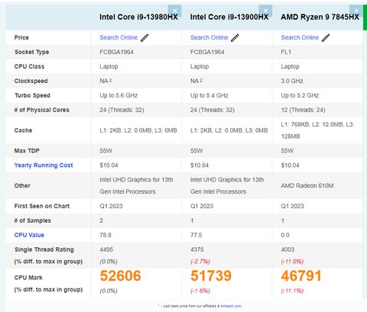Image resolution: width=367 pixels, height=312 pixels.
Task: Follow the Amazon.com link in footnote
Action: 231,306
